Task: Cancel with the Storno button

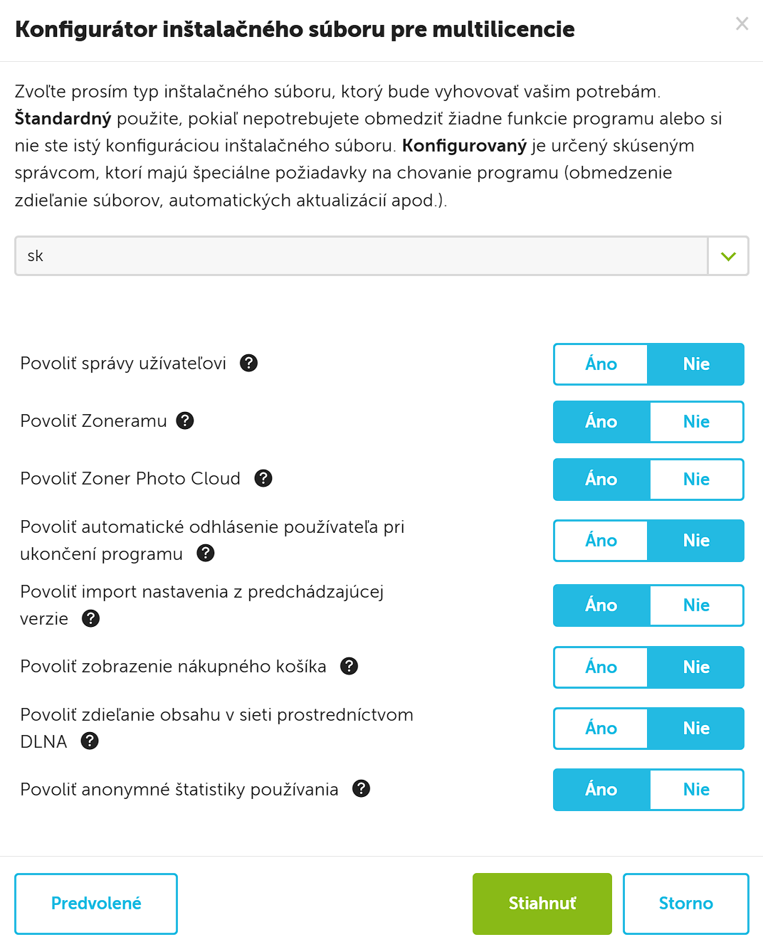Action: coord(685,904)
